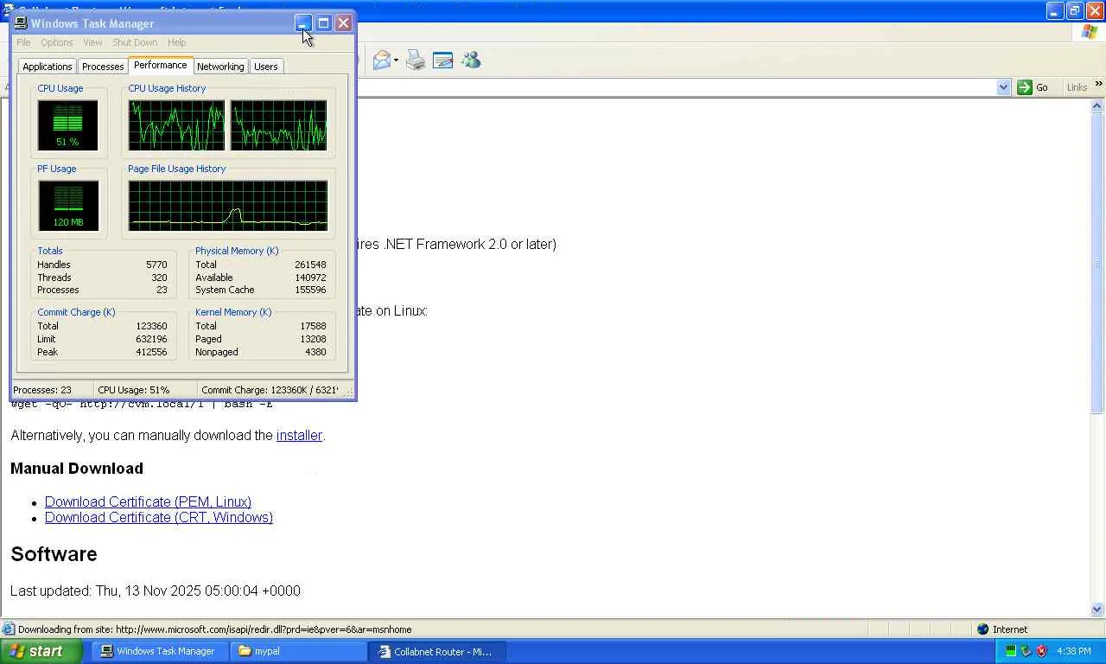The image size is (1106, 664).
Task: Click the page icon in the browser status bar
Action: (9, 629)
